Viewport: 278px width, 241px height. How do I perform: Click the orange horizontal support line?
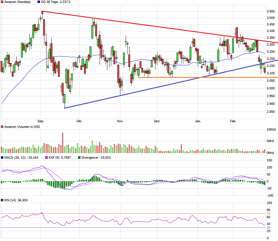(208, 77)
